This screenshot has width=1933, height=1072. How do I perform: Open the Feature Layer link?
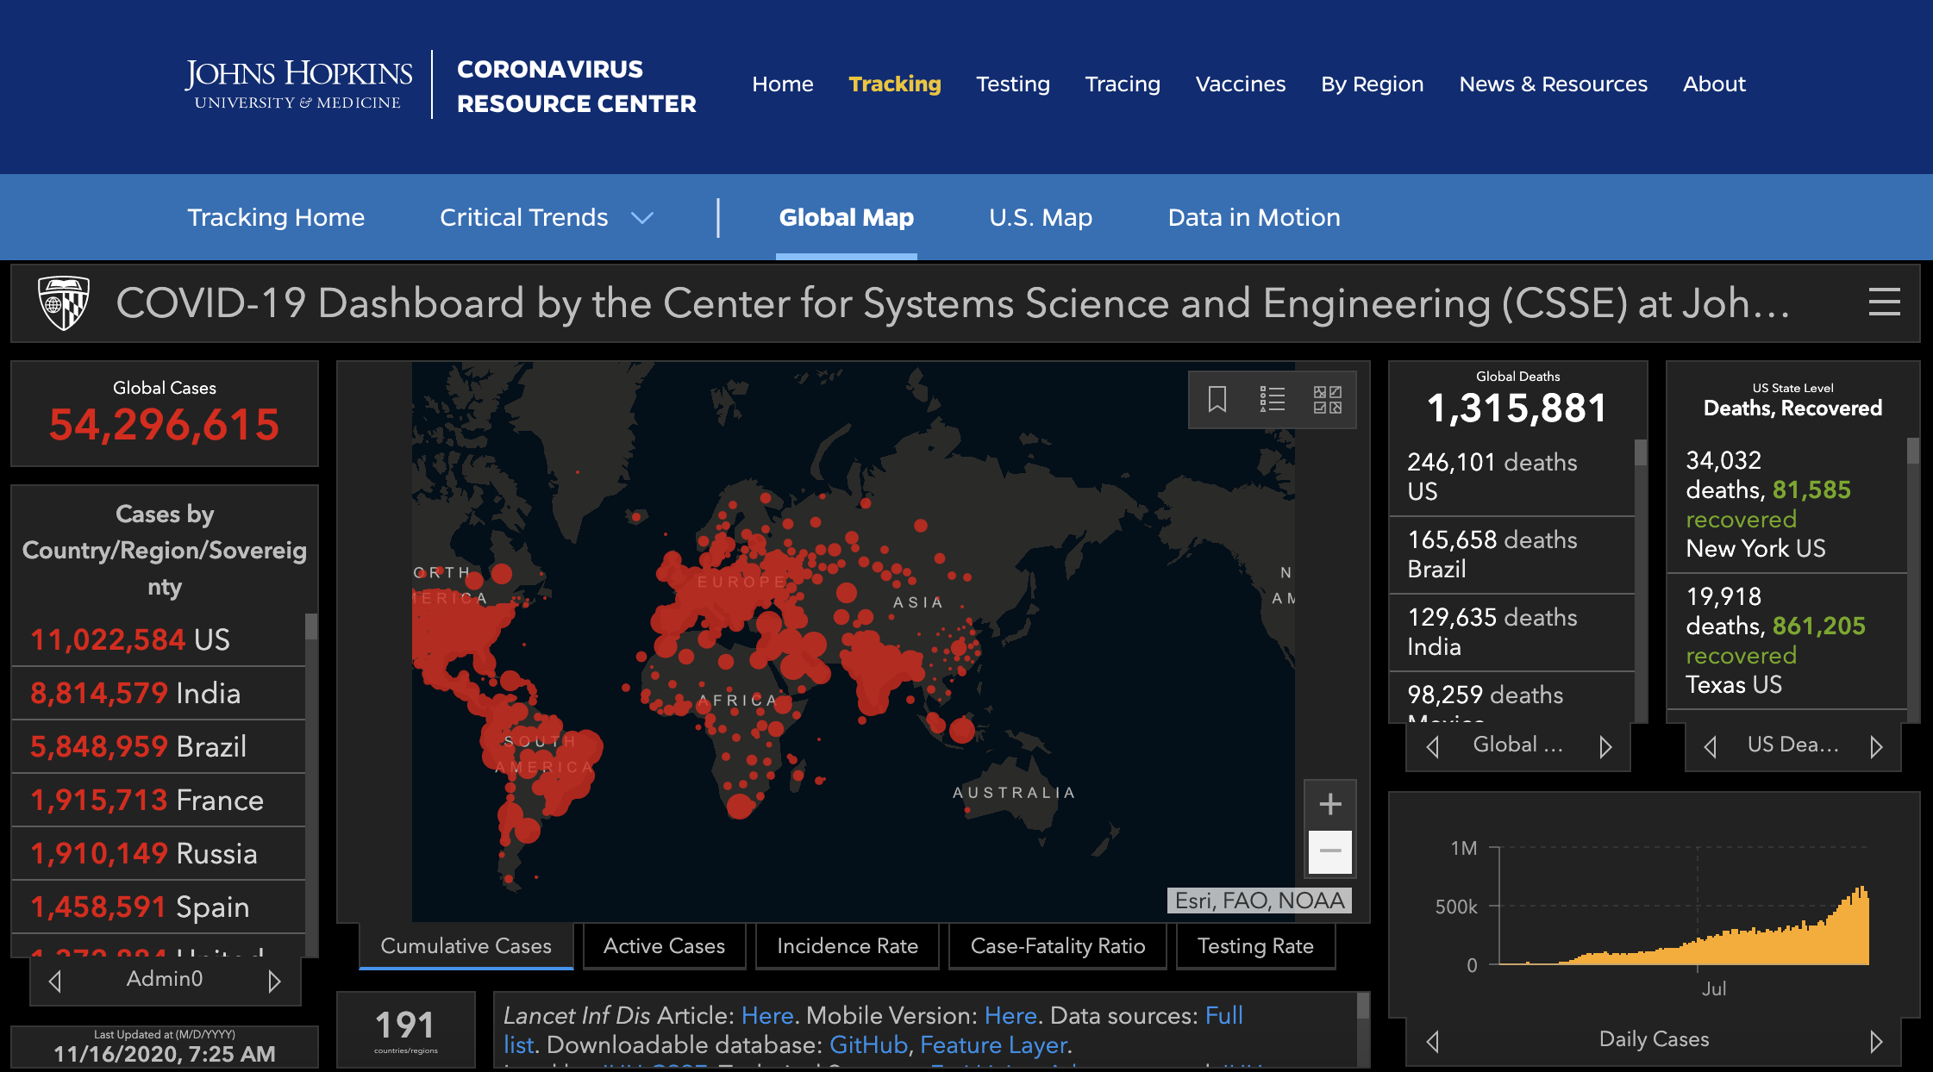[994, 1044]
